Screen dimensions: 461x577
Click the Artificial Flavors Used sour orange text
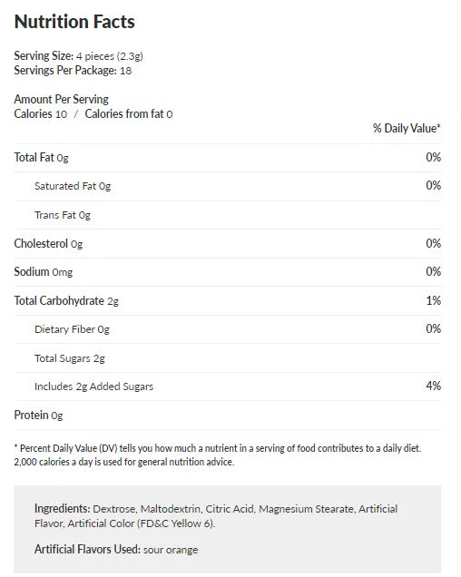click(116, 550)
